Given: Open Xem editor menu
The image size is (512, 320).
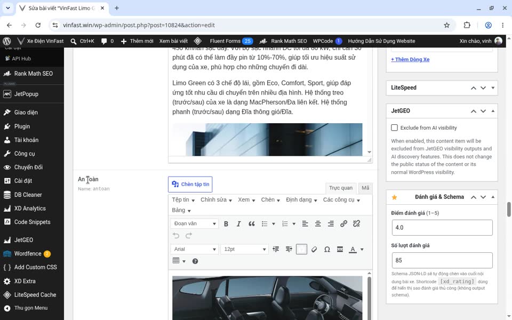Looking at the screenshot, I should (x=246, y=200).
